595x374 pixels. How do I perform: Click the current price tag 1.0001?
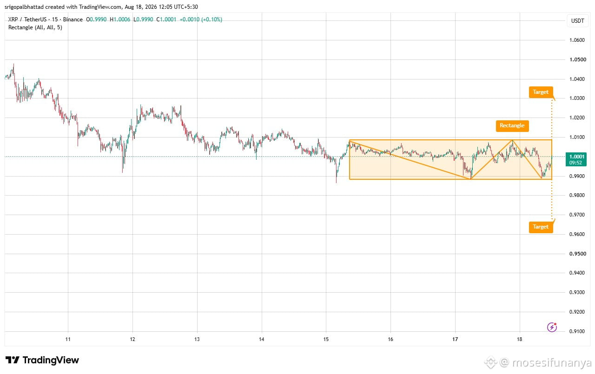pyautogui.click(x=577, y=157)
